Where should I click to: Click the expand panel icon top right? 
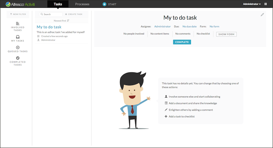coord(262,14)
